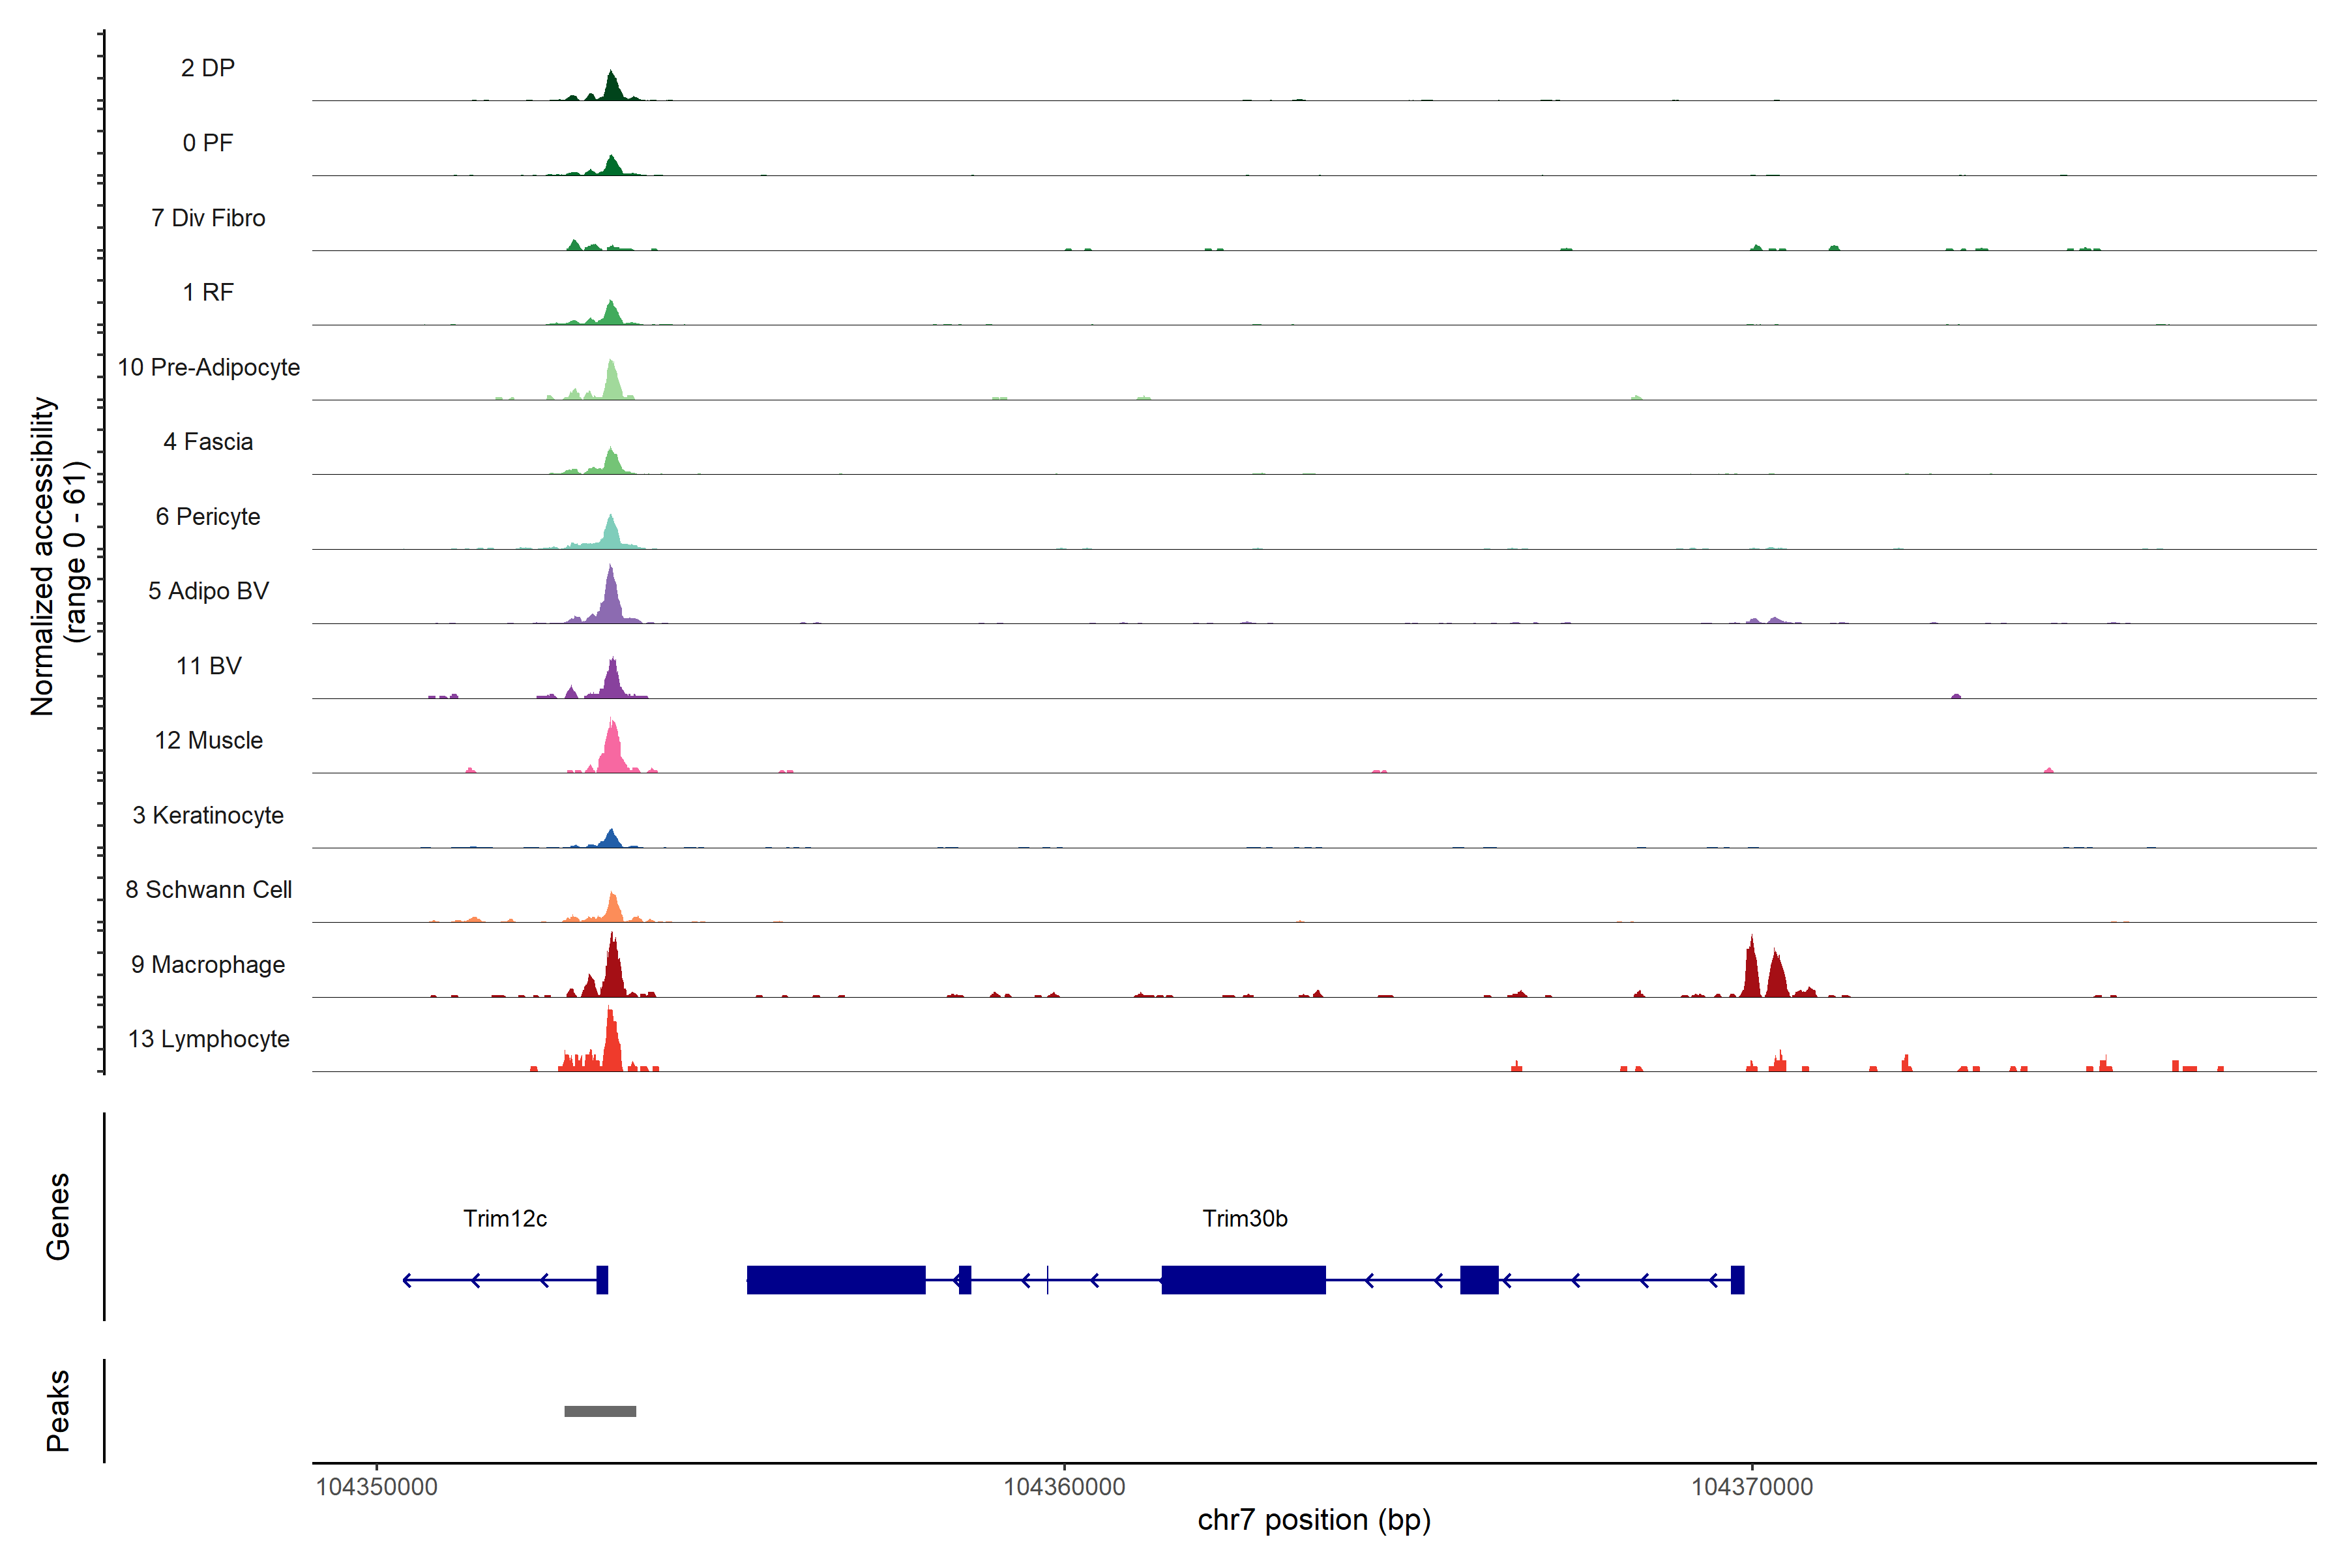This screenshot has height=1565, width=2347.
Task: Click the 0 PF track label
Action: pos(207,143)
